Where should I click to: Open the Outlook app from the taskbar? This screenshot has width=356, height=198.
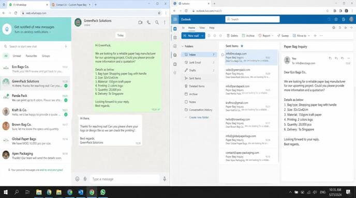click(81, 192)
